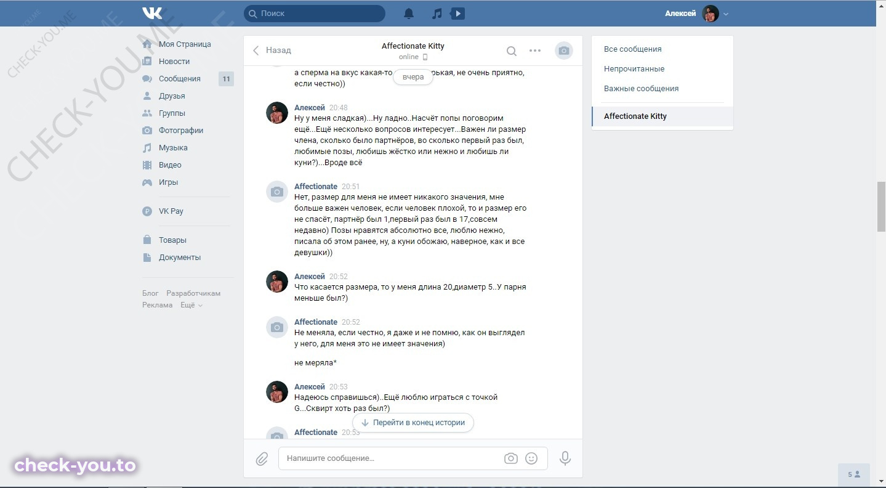Click the Друзья person icon
The width and height of the screenshot is (886, 488).
pos(147,96)
